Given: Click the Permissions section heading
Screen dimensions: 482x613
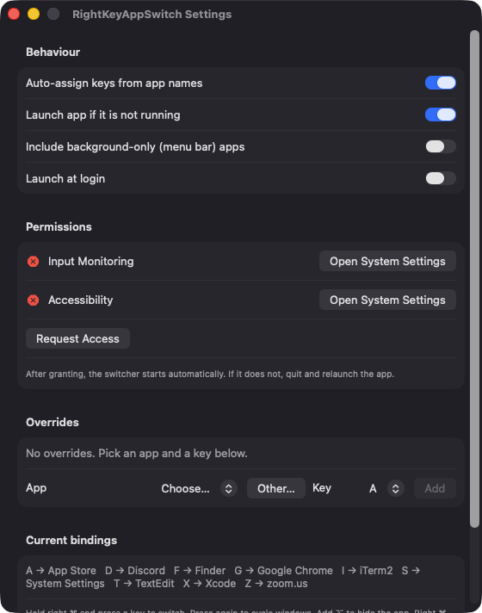Looking at the screenshot, I should [59, 226].
